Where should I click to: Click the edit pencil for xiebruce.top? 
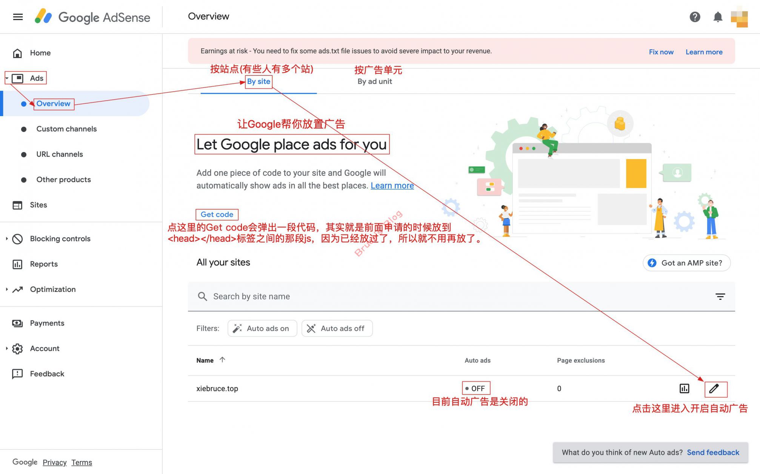[x=714, y=388]
